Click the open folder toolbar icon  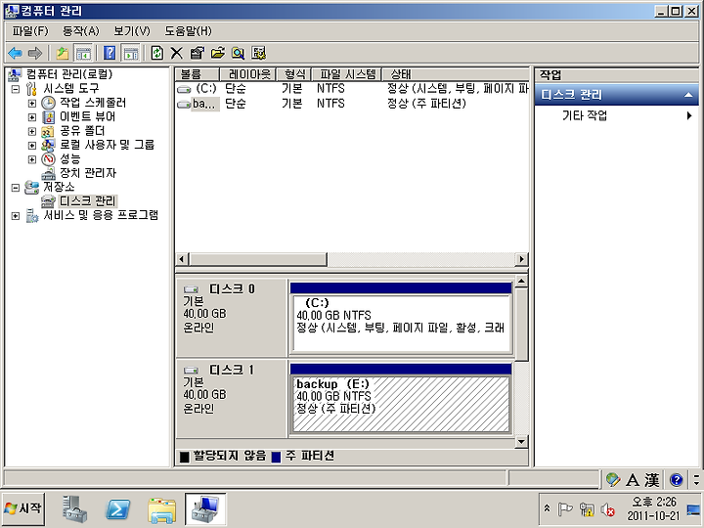[x=217, y=53]
